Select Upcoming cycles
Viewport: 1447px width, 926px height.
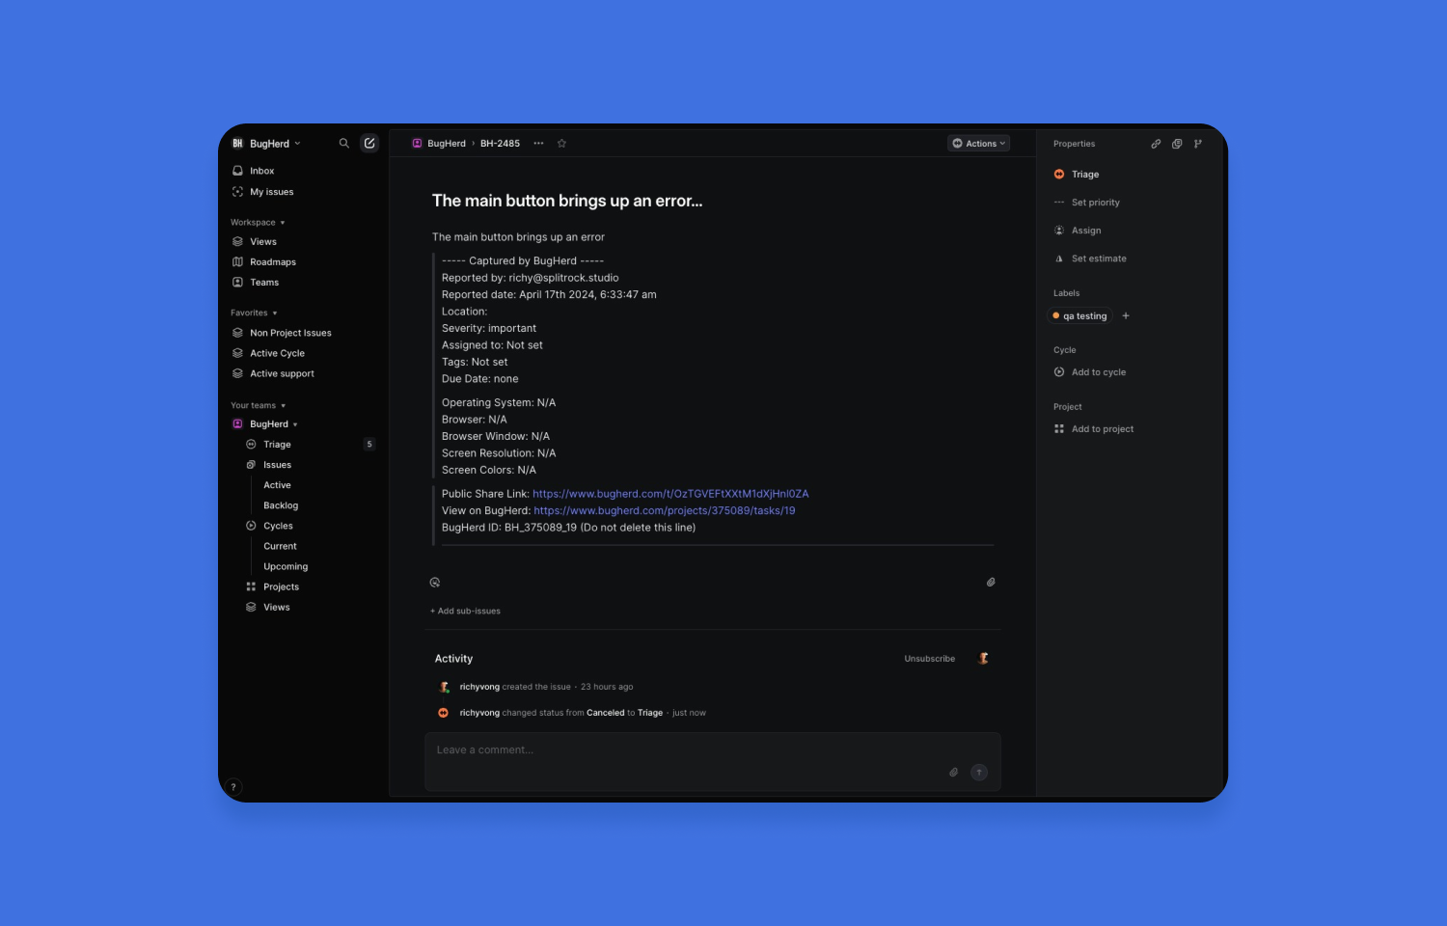click(286, 566)
